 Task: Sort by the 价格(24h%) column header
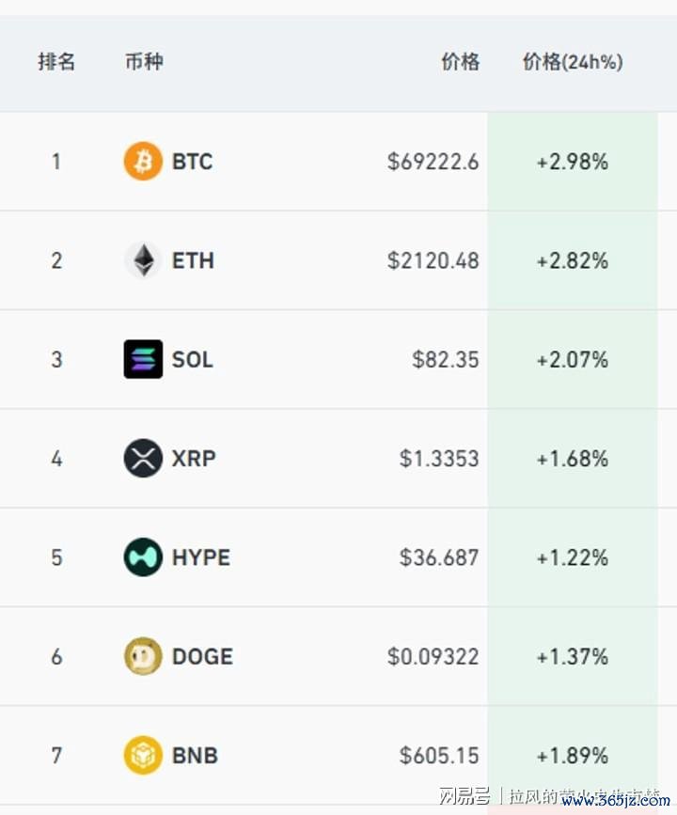click(x=573, y=62)
